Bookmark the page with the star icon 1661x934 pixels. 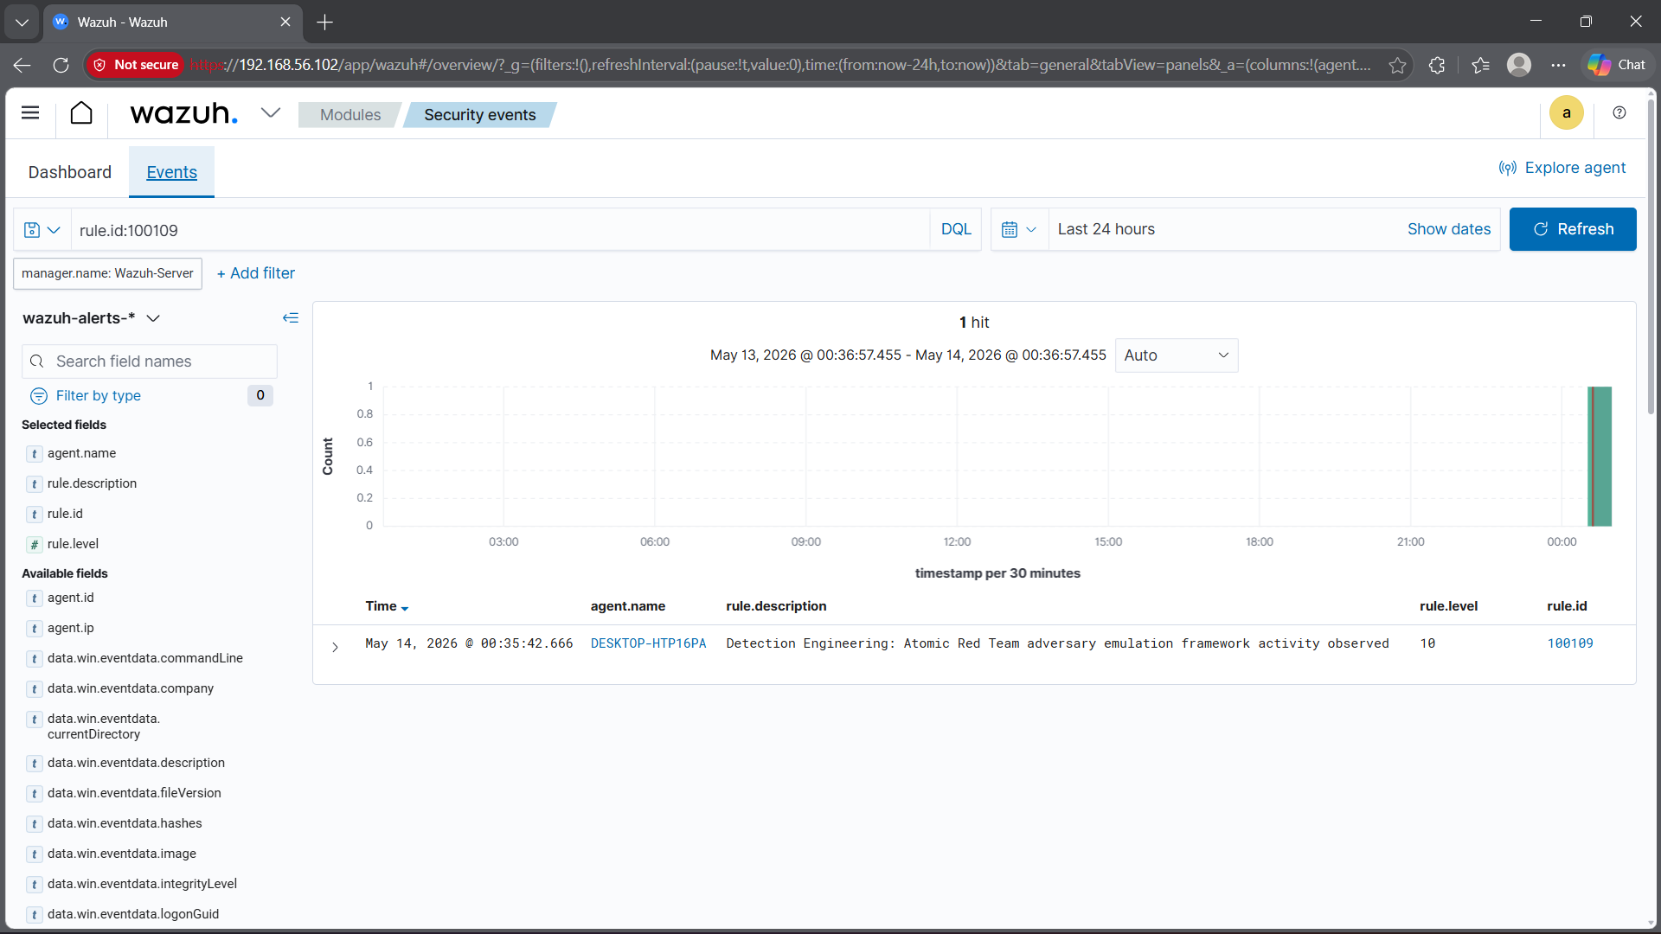tap(1397, 65)
